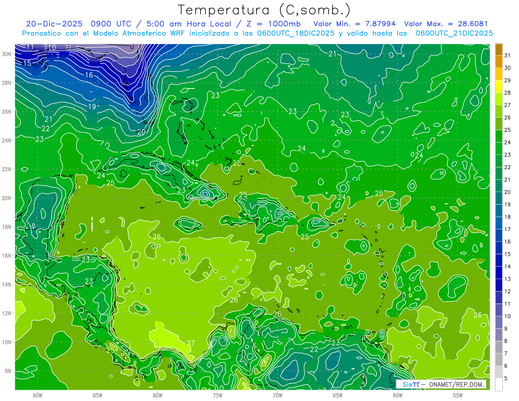Click the 'SisTT - ONAMET/REP.DOM.' credit box
This screenshot has width=519, height=401.
click(441, 384)
